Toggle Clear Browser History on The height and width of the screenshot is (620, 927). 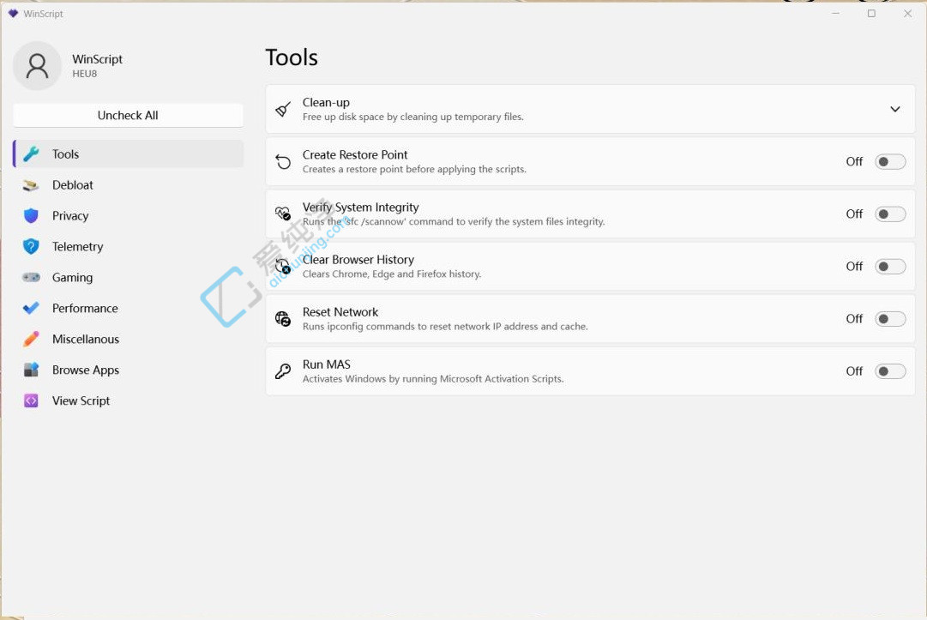889,267
